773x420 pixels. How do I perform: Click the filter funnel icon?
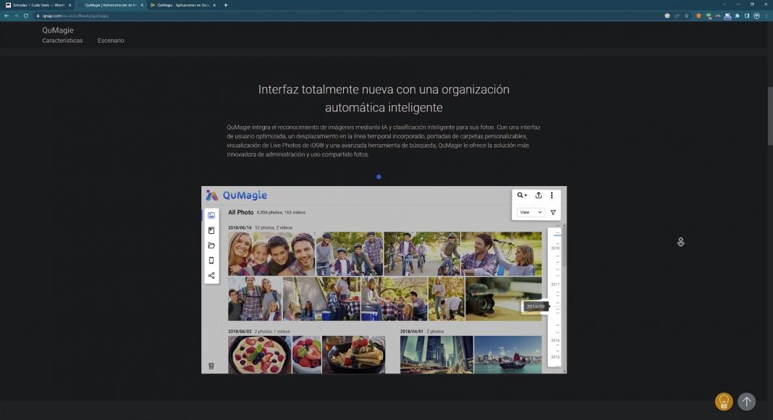click(x=553, y=213)
